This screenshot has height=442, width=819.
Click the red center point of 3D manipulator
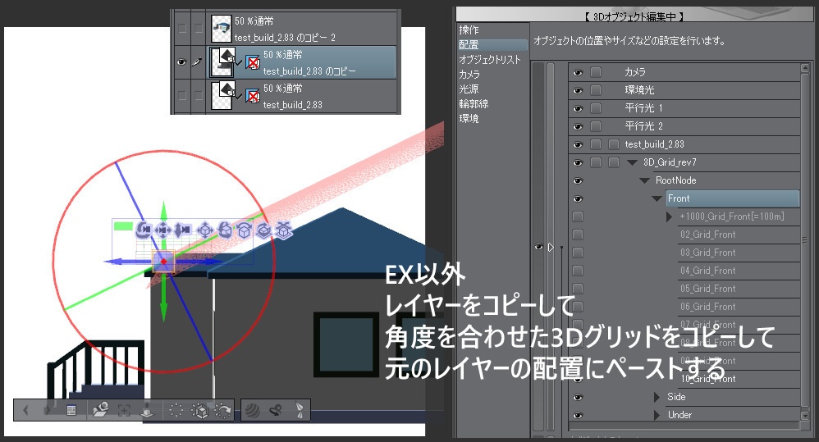(x=163, y=262)
